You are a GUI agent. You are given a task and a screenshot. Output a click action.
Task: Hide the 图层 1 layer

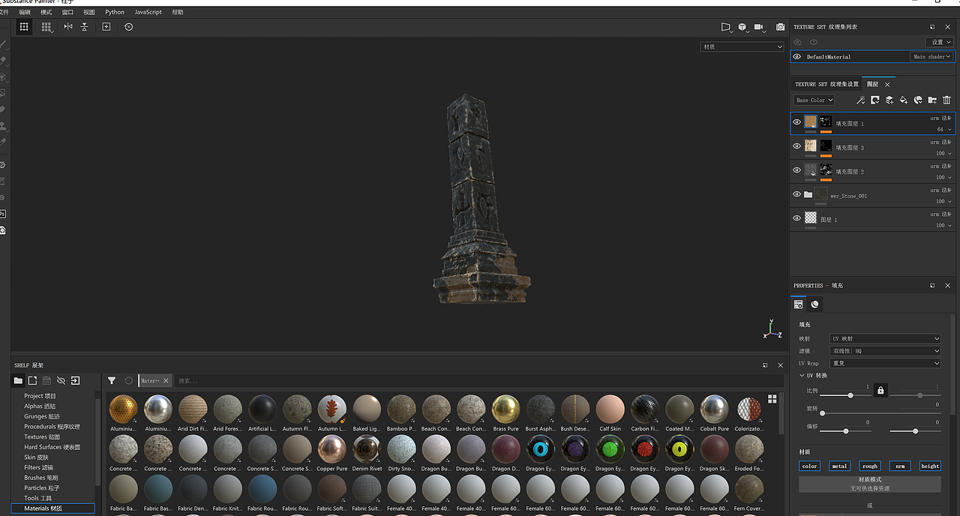(x=796, y=218)
